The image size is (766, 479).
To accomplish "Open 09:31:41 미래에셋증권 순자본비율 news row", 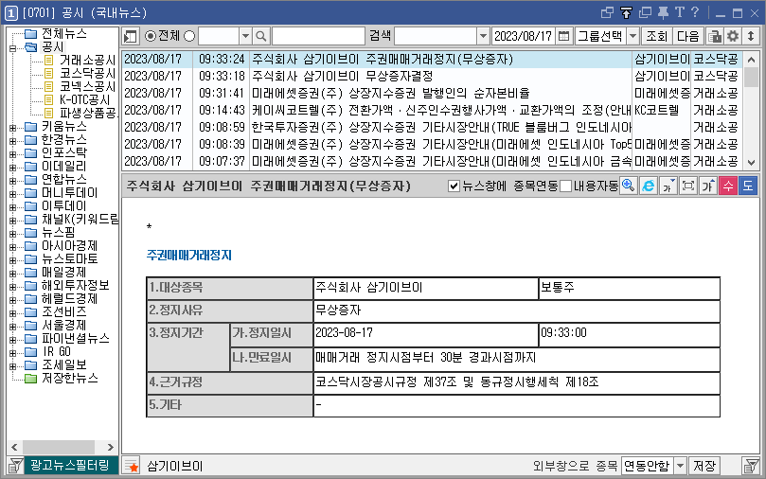I will point(432,94).
